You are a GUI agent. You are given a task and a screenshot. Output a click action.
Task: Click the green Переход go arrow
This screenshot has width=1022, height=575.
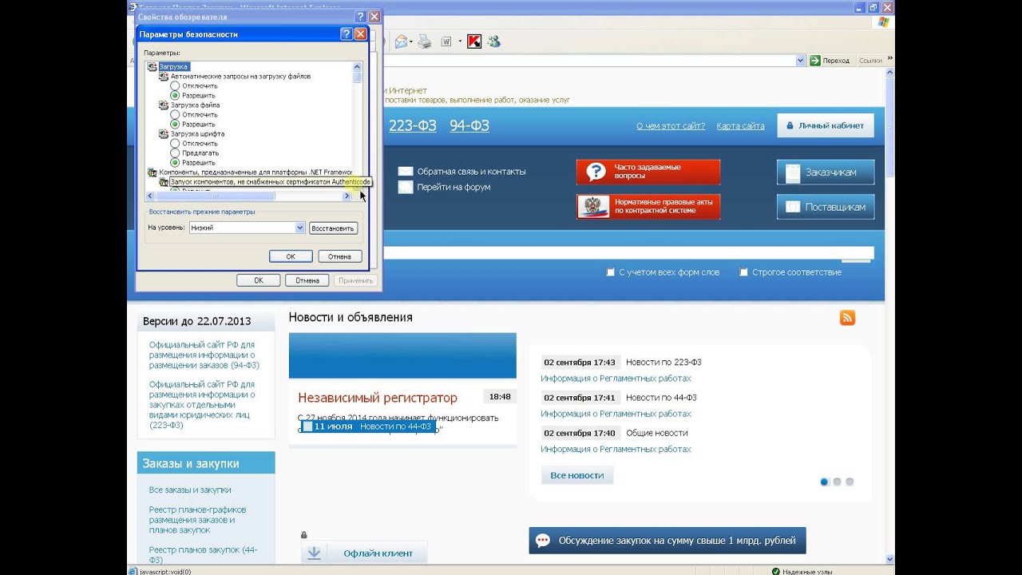click(815, 61)
